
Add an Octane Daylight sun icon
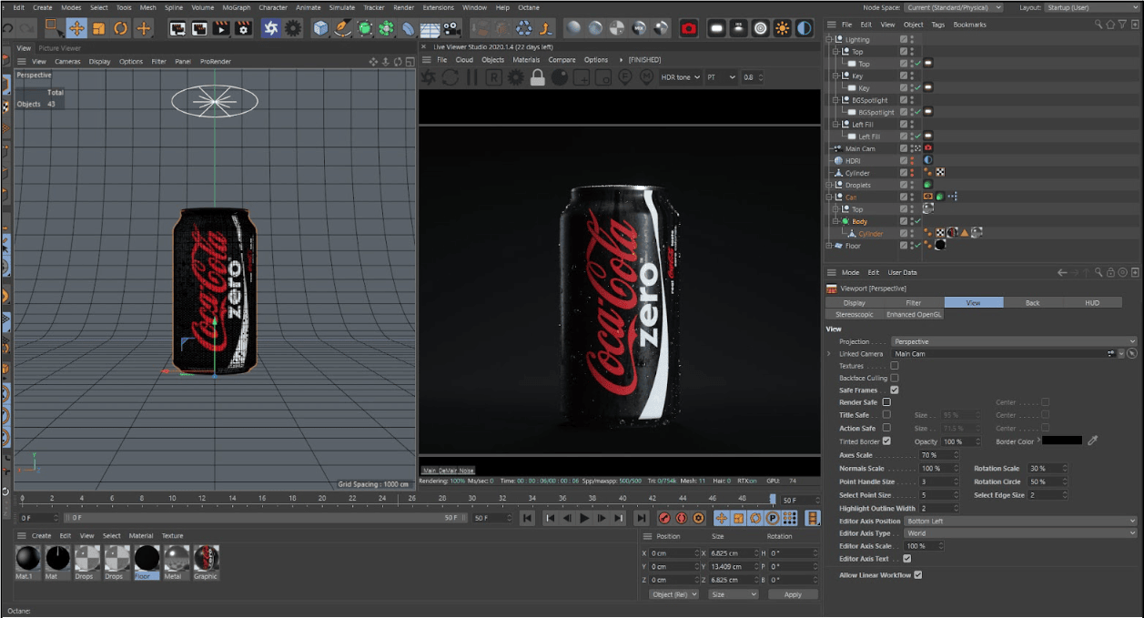783,28
